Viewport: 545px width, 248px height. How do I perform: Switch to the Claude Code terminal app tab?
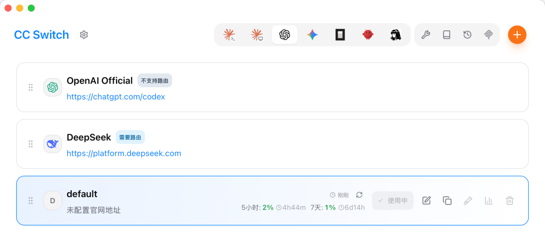tap(229, 35)
